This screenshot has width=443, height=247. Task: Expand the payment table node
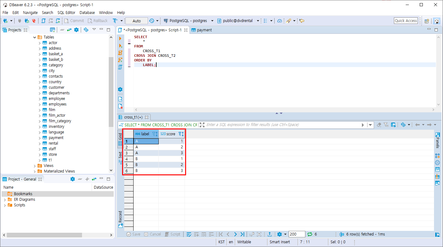pos(39,138)
